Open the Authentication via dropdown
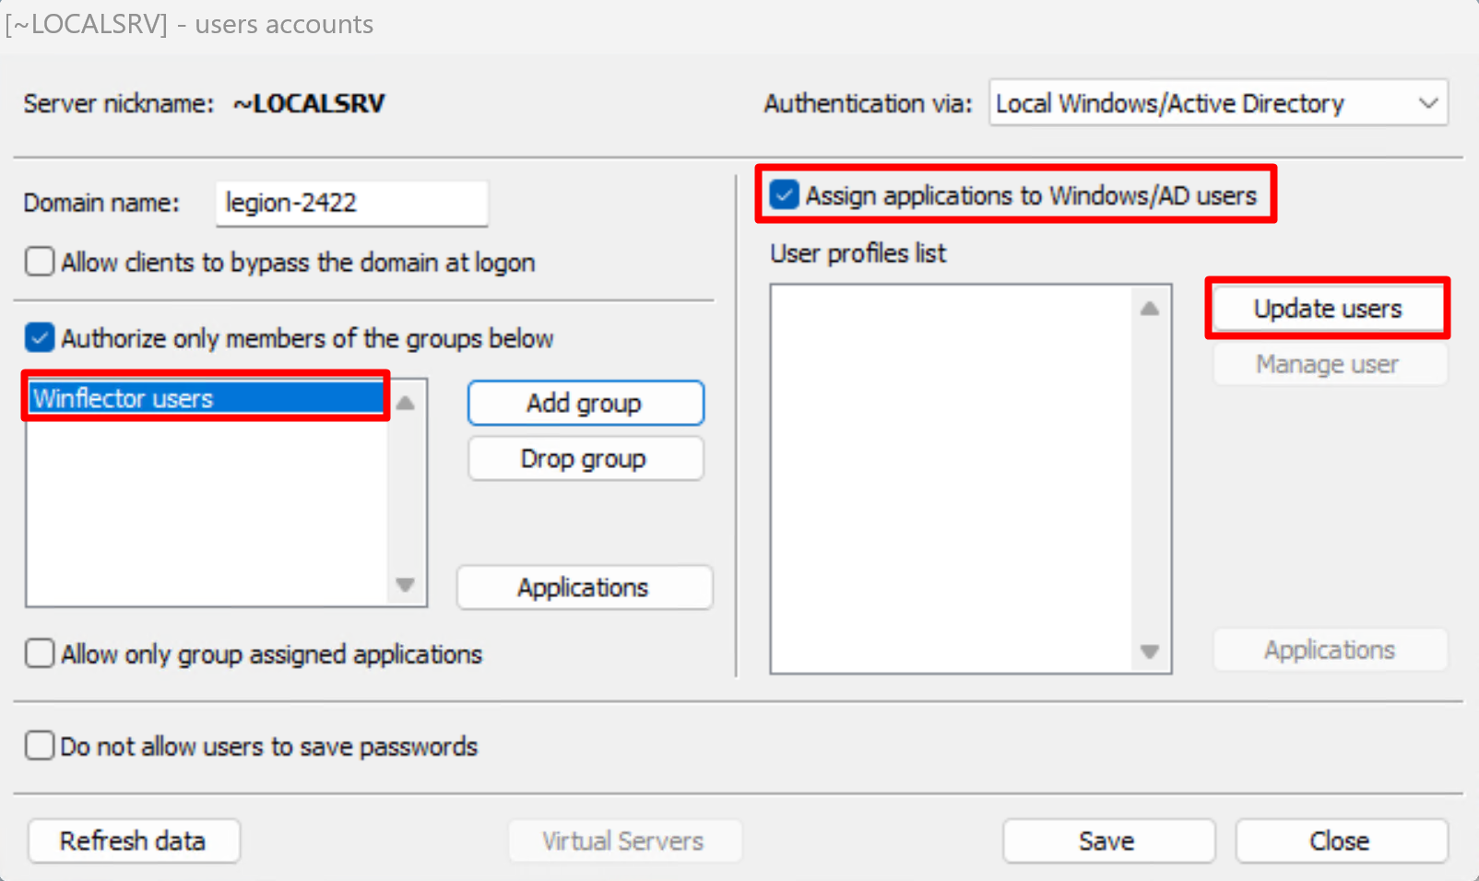Viewport: 1479px width, 881px height. point(1217,103)
